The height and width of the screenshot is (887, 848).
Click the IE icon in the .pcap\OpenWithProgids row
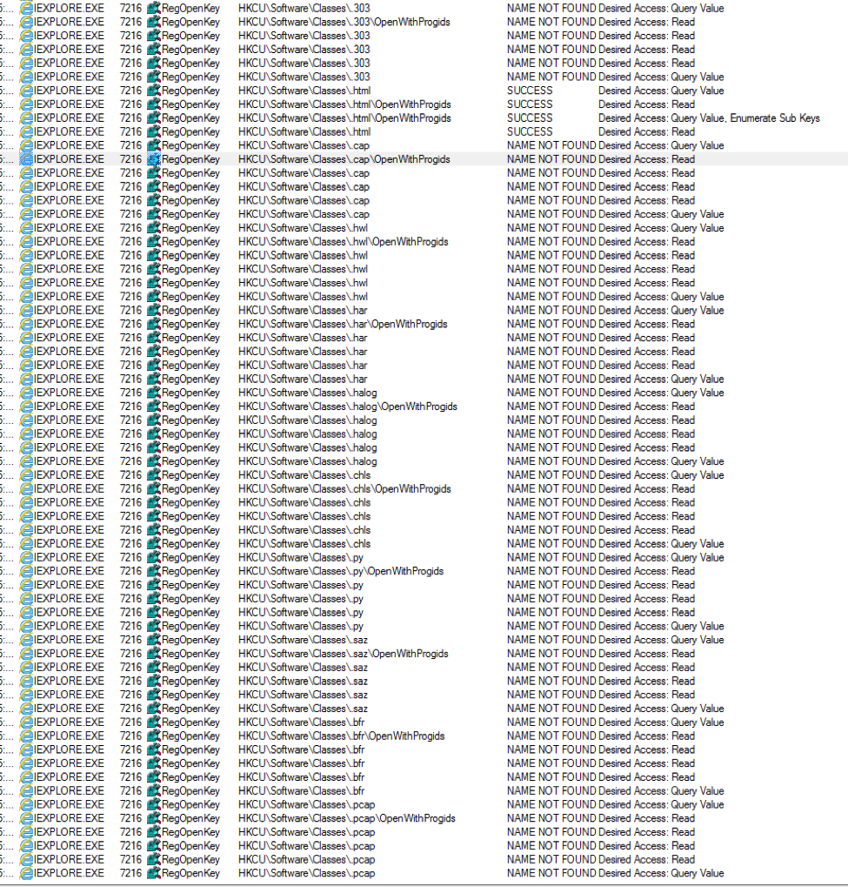(27, 818)
